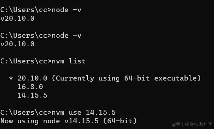Click the second 'node -v' command
Screen dimensions: 214x129
click(x=67, y=36)
